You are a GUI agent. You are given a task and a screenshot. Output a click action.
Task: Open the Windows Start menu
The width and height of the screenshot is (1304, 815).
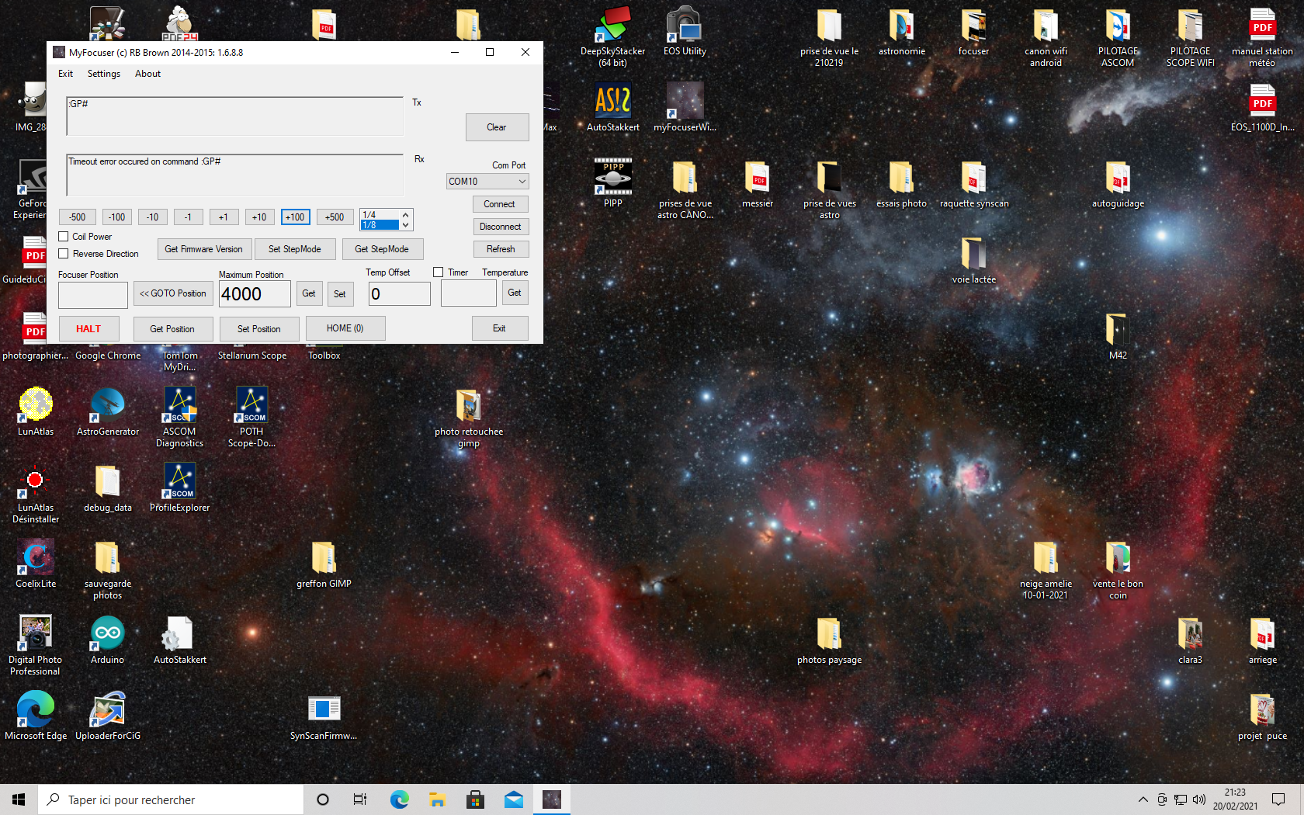pos(19,799)
